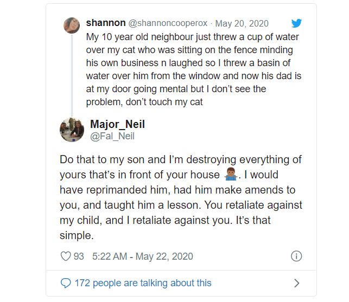Open the shannon display name
The height and width of the screenshot is (302, 349).
pos(105,23)
